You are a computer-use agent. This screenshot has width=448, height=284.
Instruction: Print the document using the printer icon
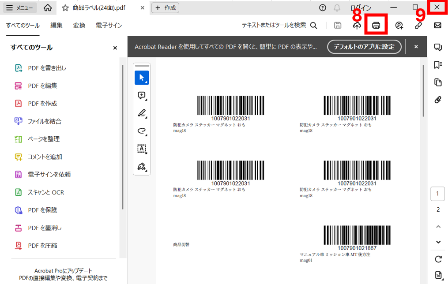pos(376,26)
